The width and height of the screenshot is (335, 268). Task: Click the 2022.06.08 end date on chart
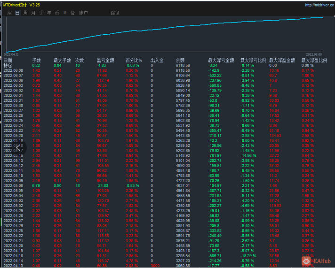pos(314,54)
